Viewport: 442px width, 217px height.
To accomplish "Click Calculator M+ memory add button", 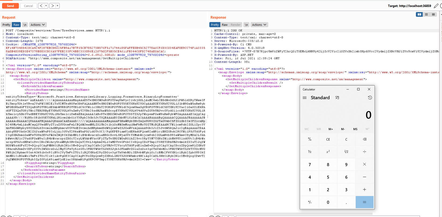I will (x=331, y=129).
